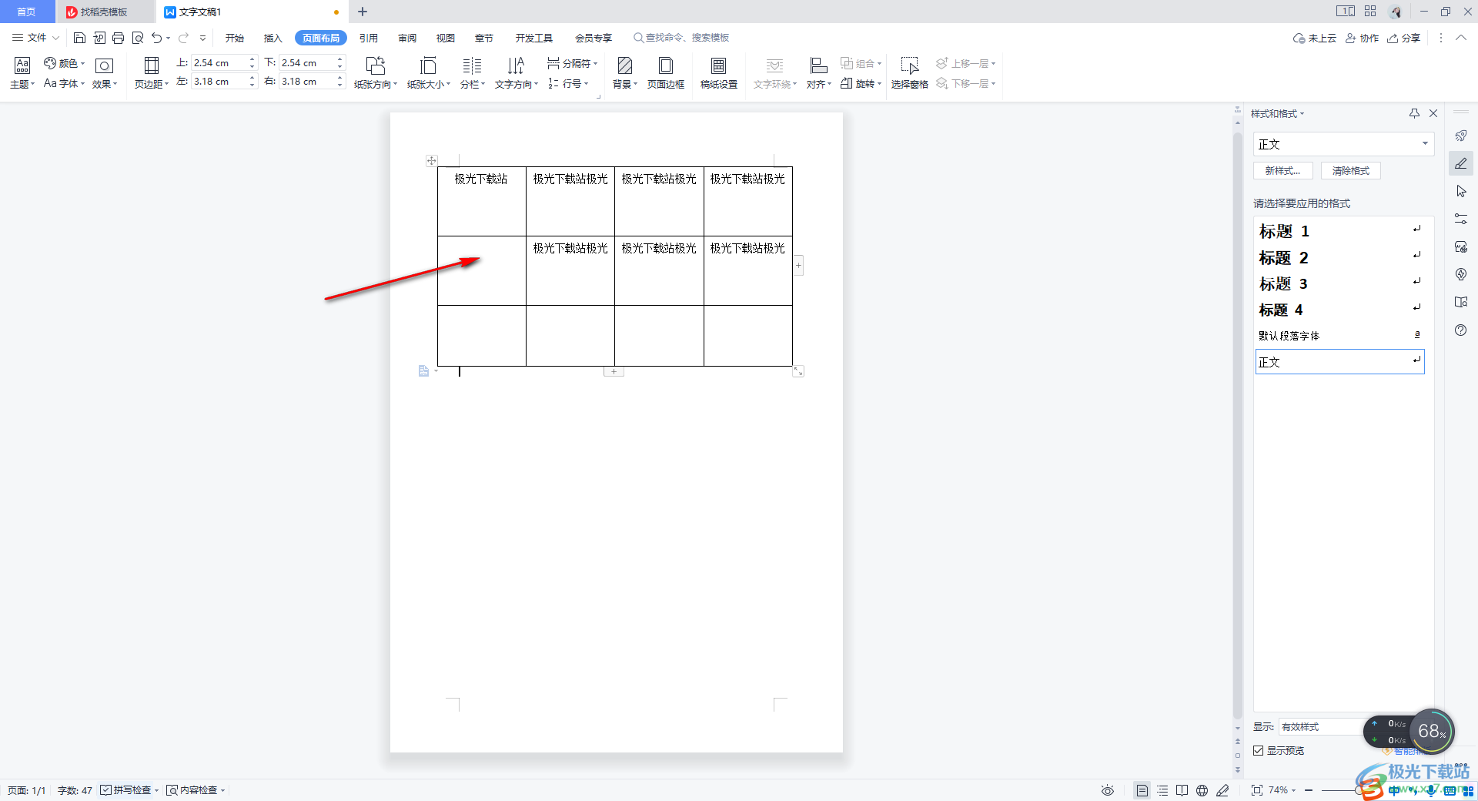Click Collaborate (协作) button
The width and height of the screenshot is (1478, 801).
point(1362,38)
